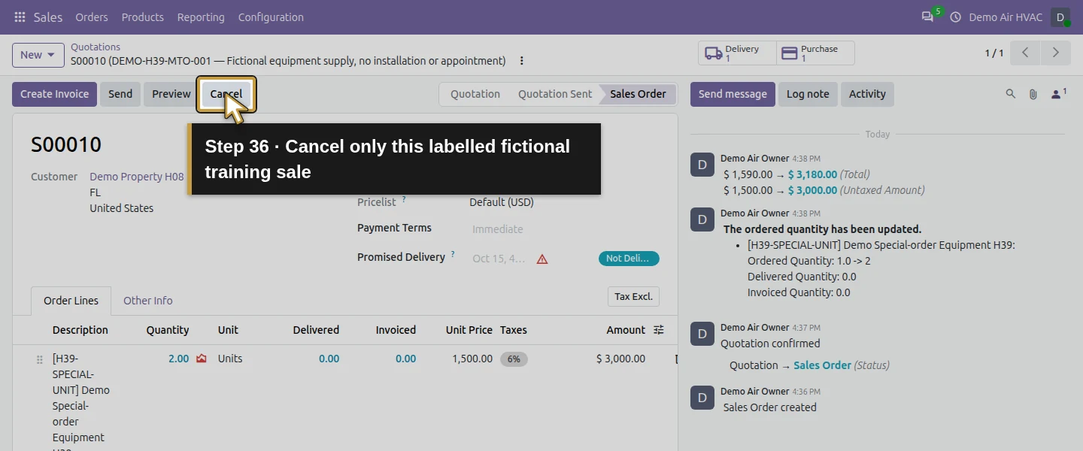Click the Not Delivered status badge
The height and width of the screenshot is (451, 1083).
click(x=629, y=259)
